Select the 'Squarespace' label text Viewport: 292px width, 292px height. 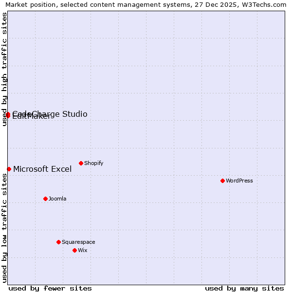pos(78,242)
